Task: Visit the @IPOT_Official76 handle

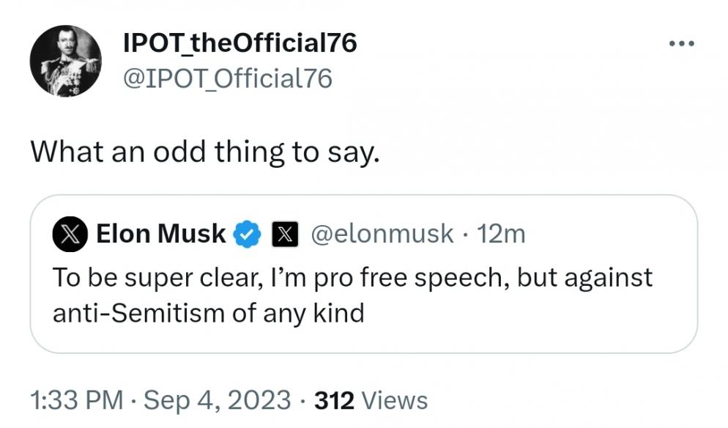Action: (x=228, y=78)
